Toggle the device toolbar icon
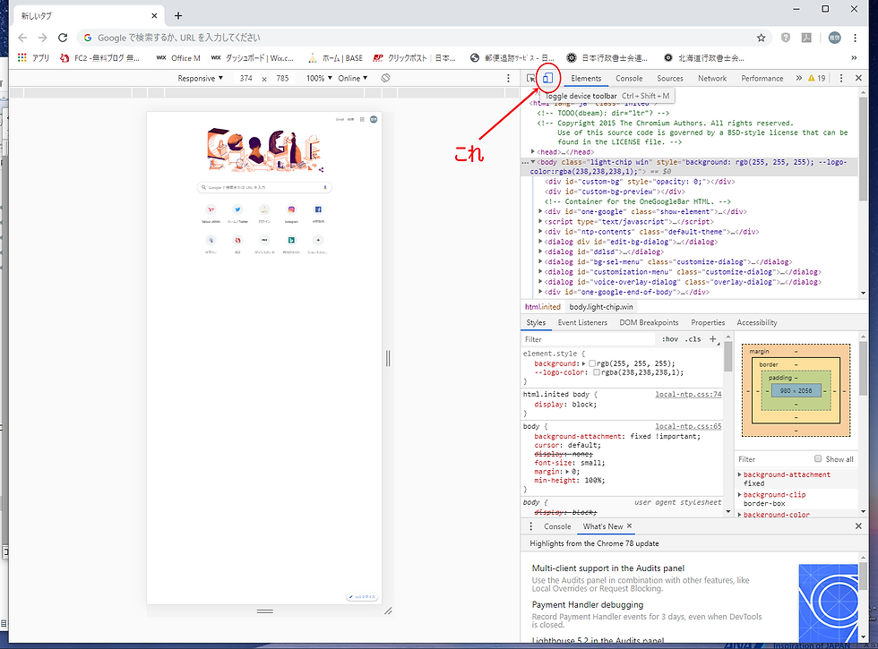 (547, 79)
